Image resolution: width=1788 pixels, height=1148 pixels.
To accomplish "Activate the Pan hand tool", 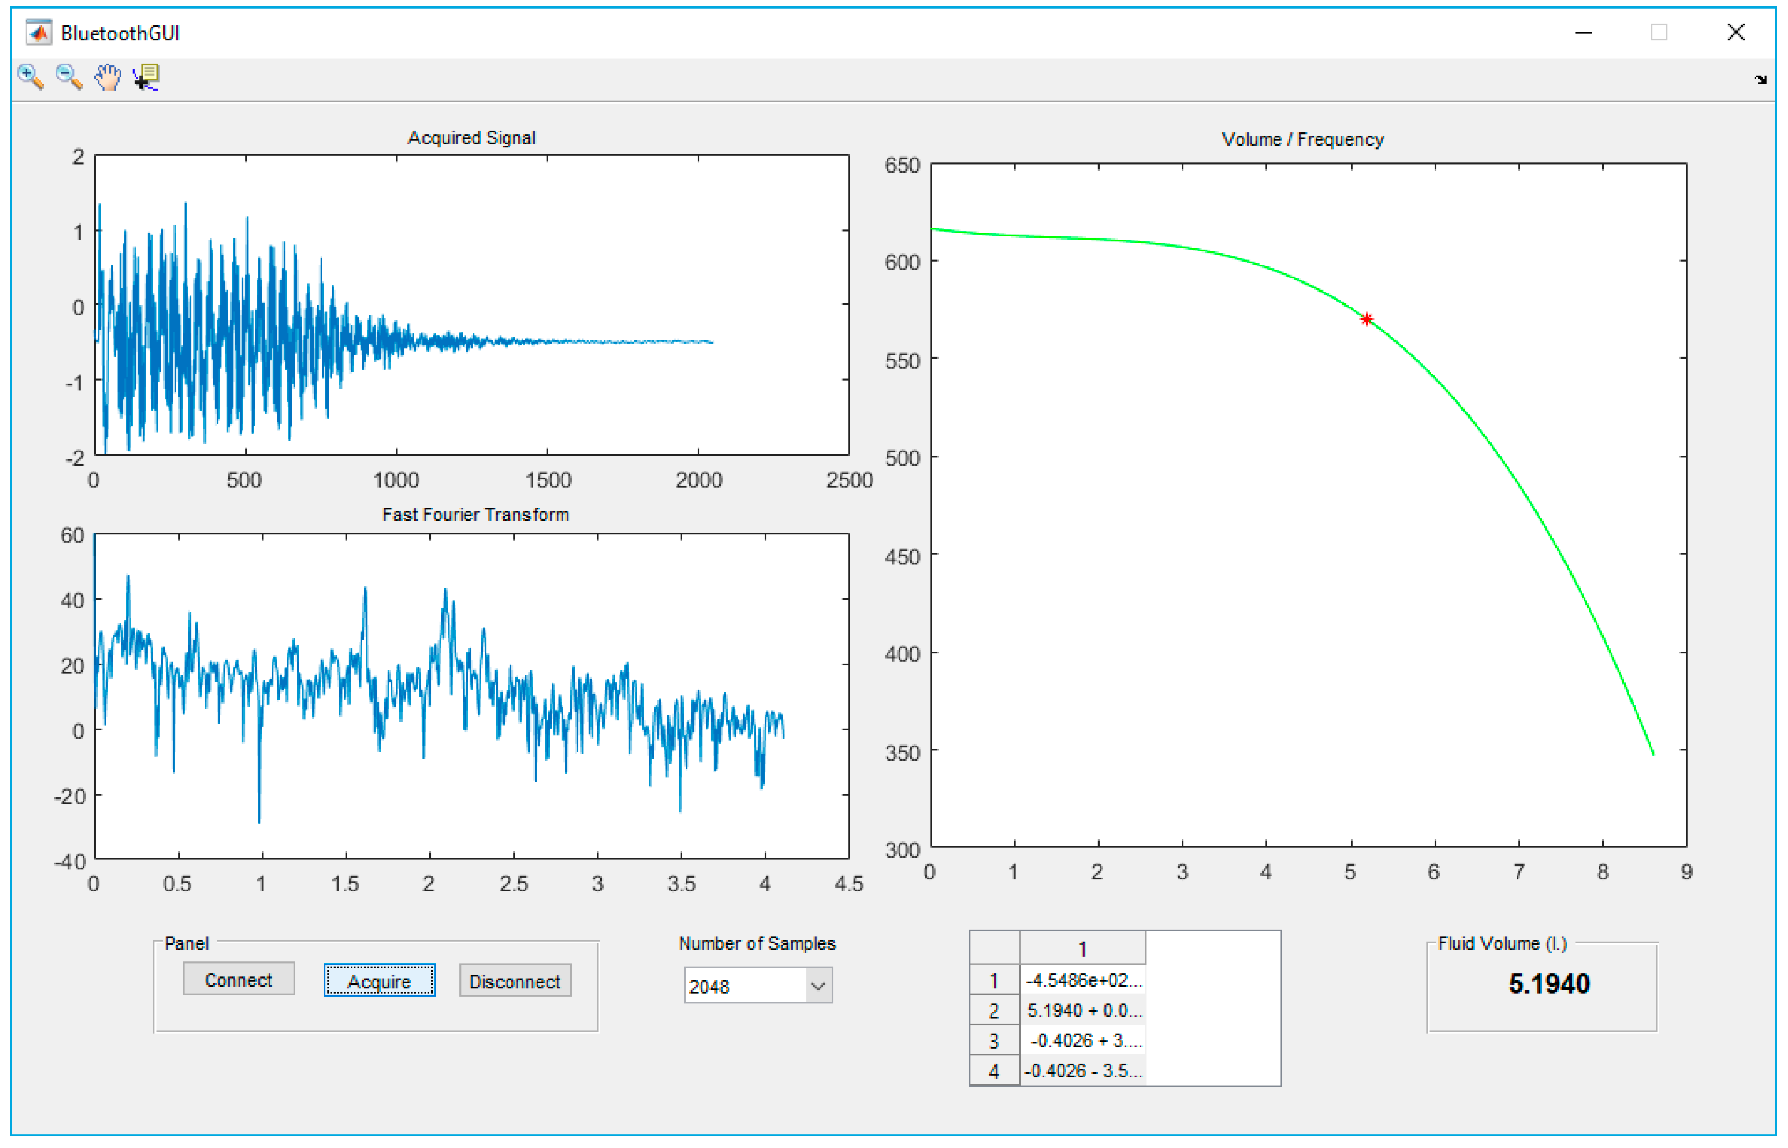I will (108, 77).
